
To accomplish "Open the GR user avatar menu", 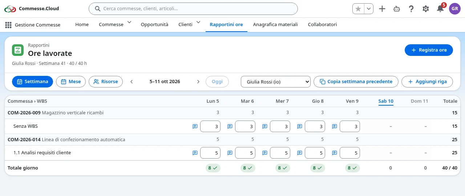I will tap(455, 9).
